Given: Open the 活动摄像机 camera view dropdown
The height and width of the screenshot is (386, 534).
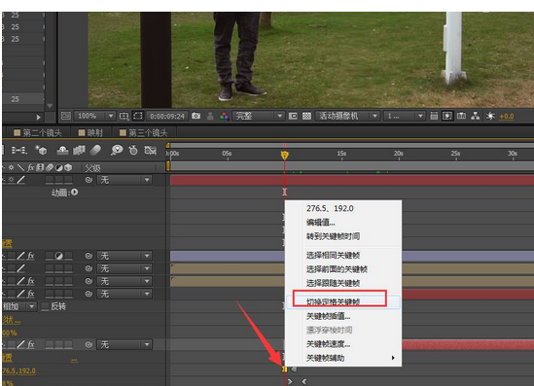Looking at the screenshot, I should tap(347, 116).
